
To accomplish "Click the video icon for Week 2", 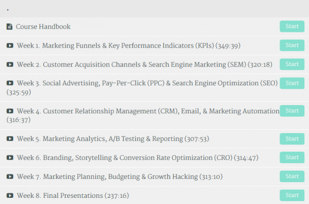I will click(x=10, y=65).
